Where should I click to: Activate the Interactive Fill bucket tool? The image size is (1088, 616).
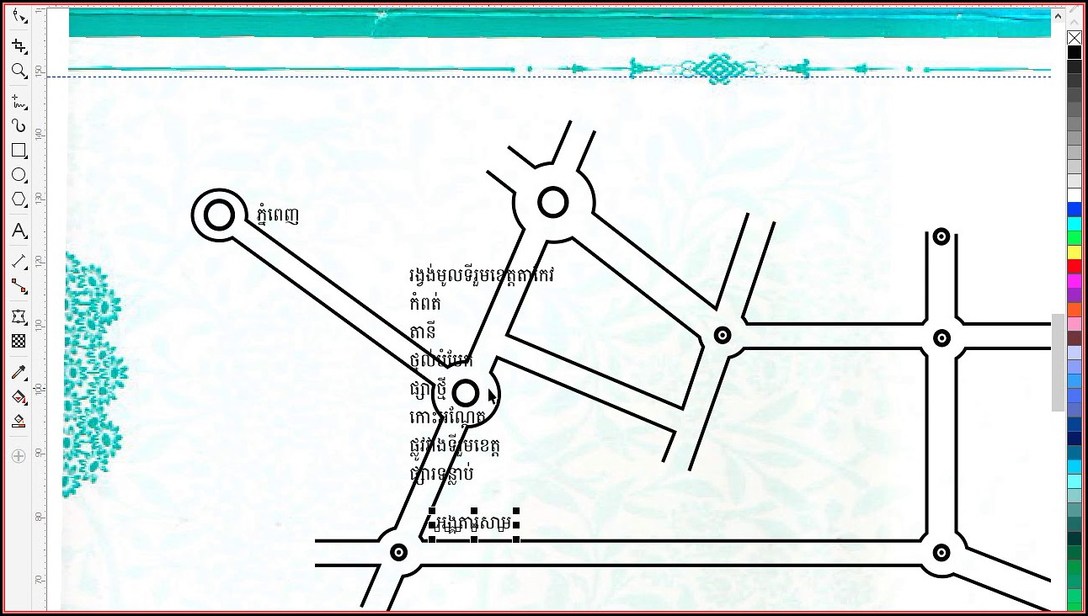[19, 396]
